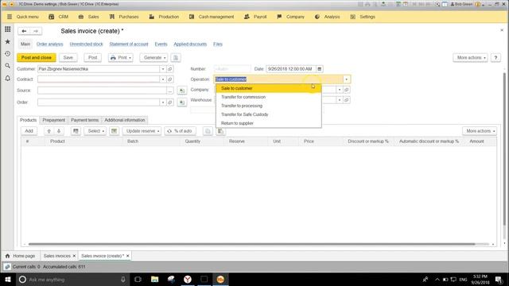Open the Sales menu
The image size is (509, 286).
coord(88,17)
